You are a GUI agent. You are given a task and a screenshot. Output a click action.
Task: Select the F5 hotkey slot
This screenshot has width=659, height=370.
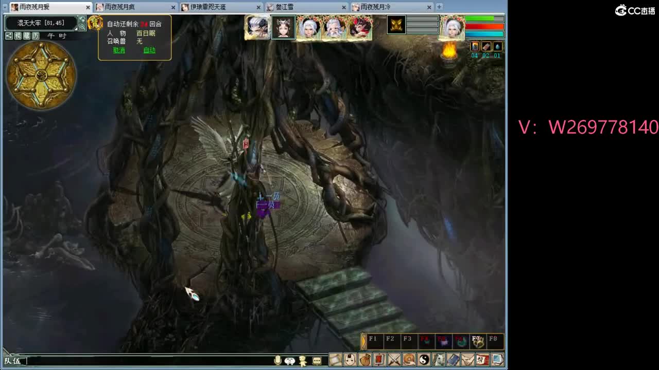pos(443,341)
